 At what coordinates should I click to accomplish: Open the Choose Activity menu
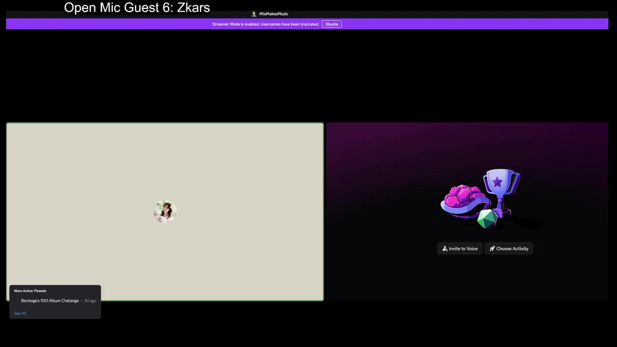point(509,249)
